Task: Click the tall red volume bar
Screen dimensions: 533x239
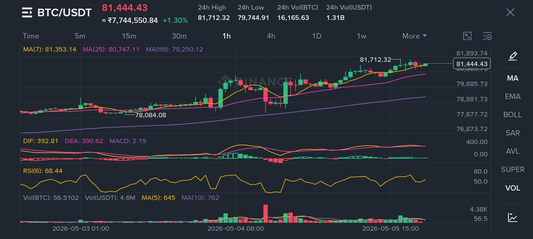Action: [266, 213]
